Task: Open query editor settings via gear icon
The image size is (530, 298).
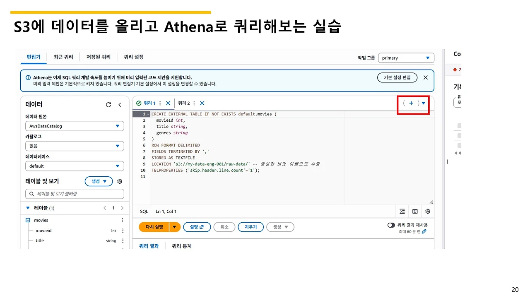Action: pyautogui.click(x=427, y=211)
